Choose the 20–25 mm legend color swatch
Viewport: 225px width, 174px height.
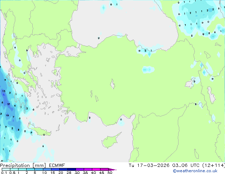[x=63, y=169]
